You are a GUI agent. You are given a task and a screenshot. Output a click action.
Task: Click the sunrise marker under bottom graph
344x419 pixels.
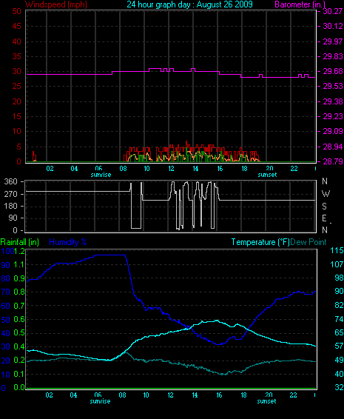pyautogui.click(x=100, y=401)
